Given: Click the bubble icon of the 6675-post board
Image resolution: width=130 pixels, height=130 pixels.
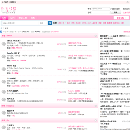Looking at the screenshot, I should (4, 44).
